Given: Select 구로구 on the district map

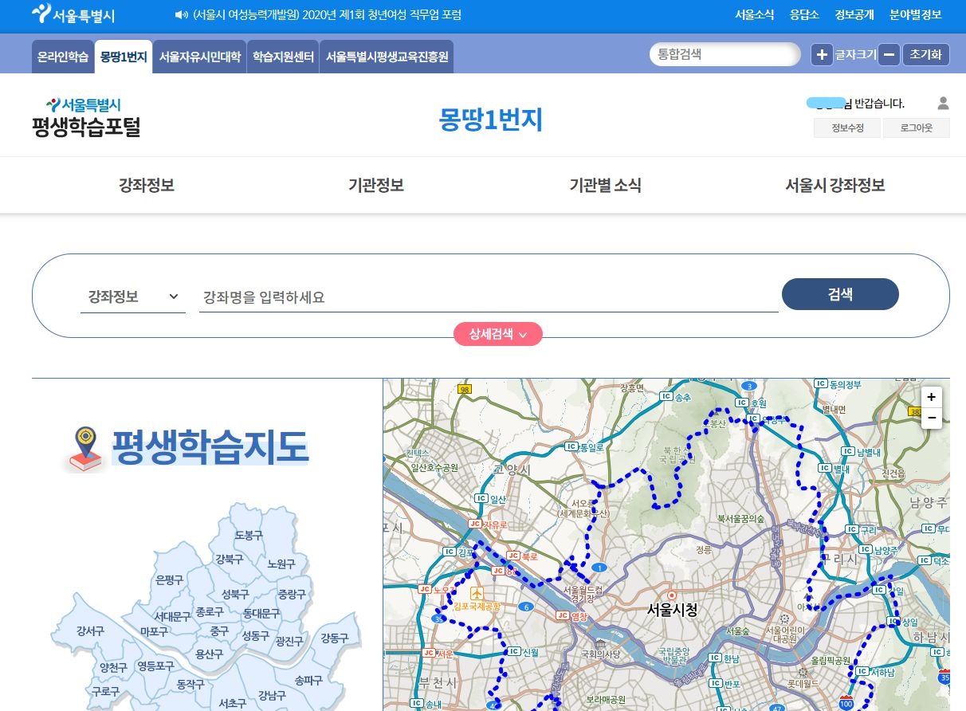Looking at the screenshot, I should click(x=105, y=691).
